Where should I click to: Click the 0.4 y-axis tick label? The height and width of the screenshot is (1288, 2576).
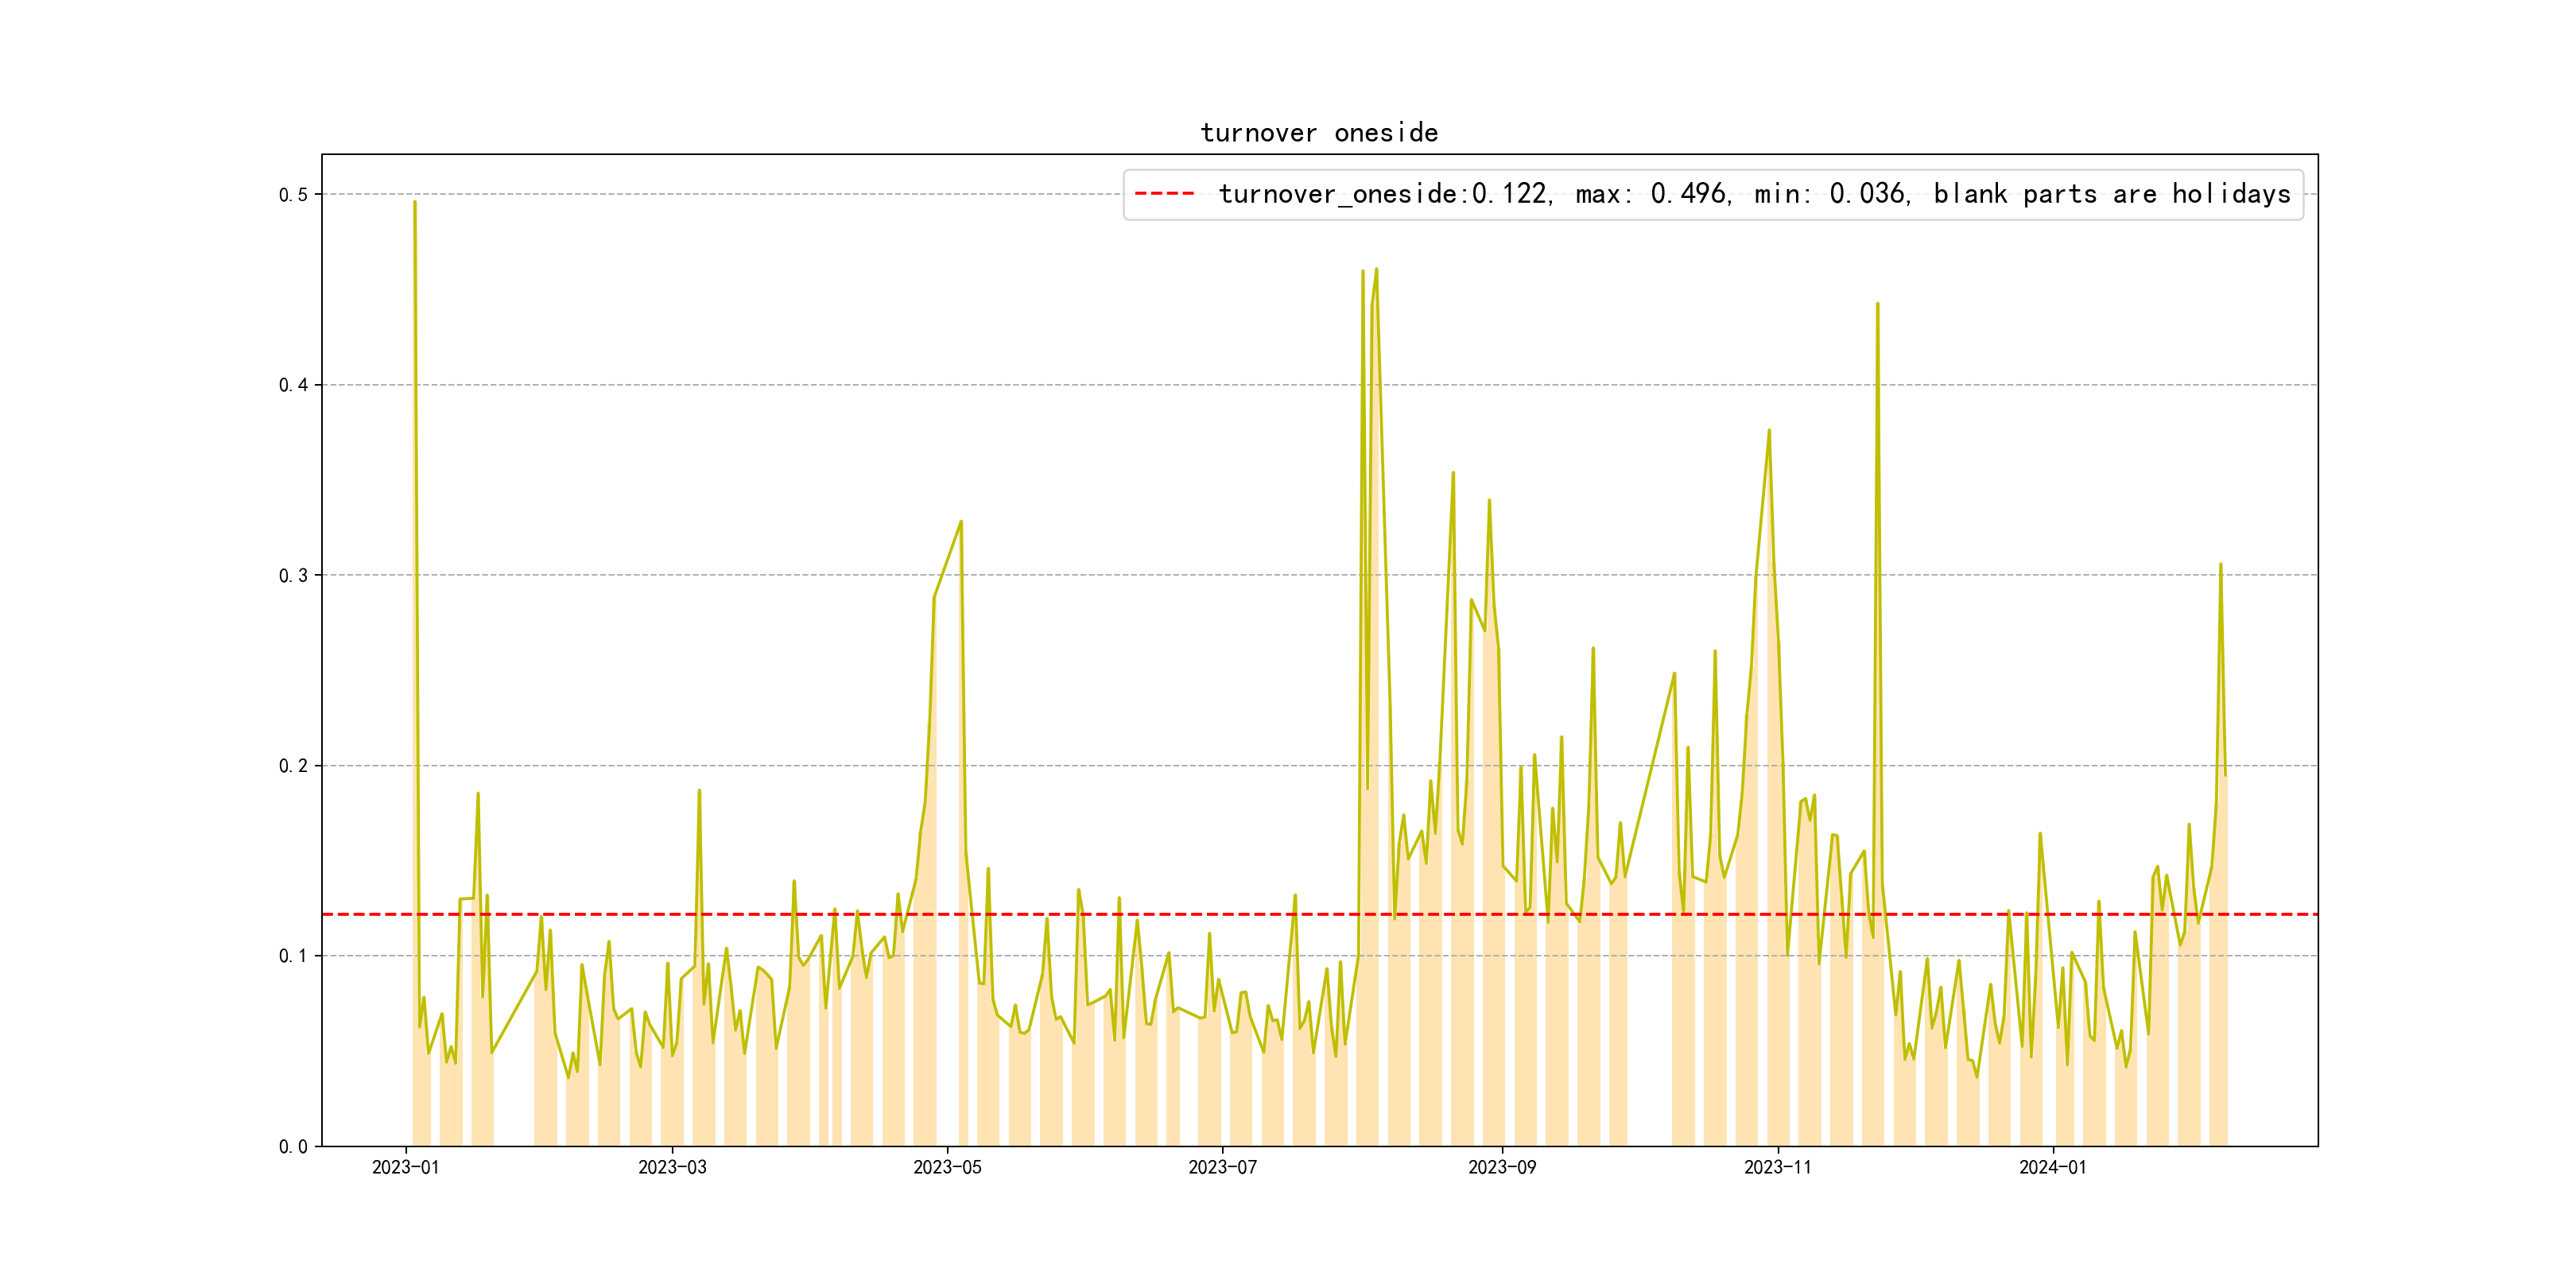click(x=293, y=385)
